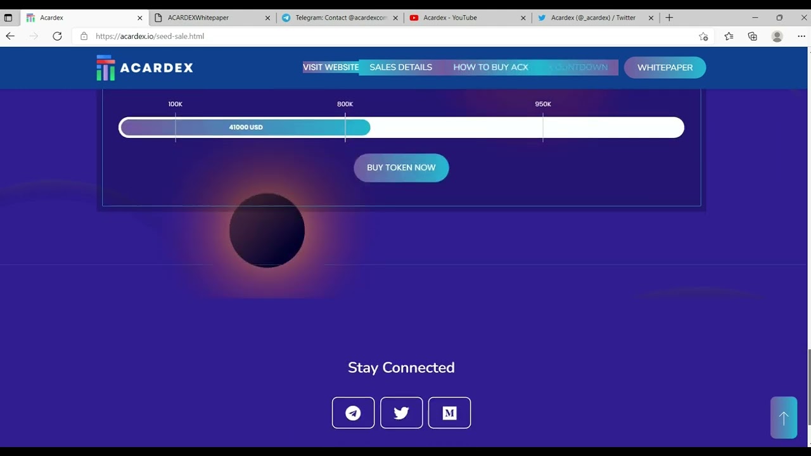Close the ACARDEXWhitepaper tab
811x456 pixels.
point(268,18)
